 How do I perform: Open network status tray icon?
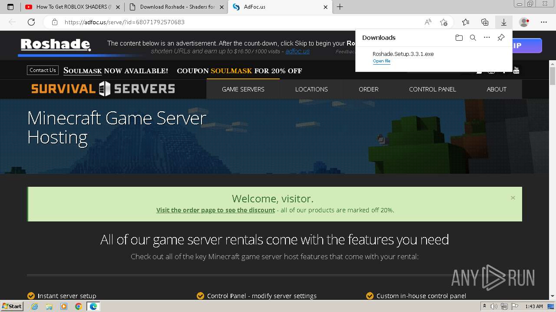coord(505,306)
